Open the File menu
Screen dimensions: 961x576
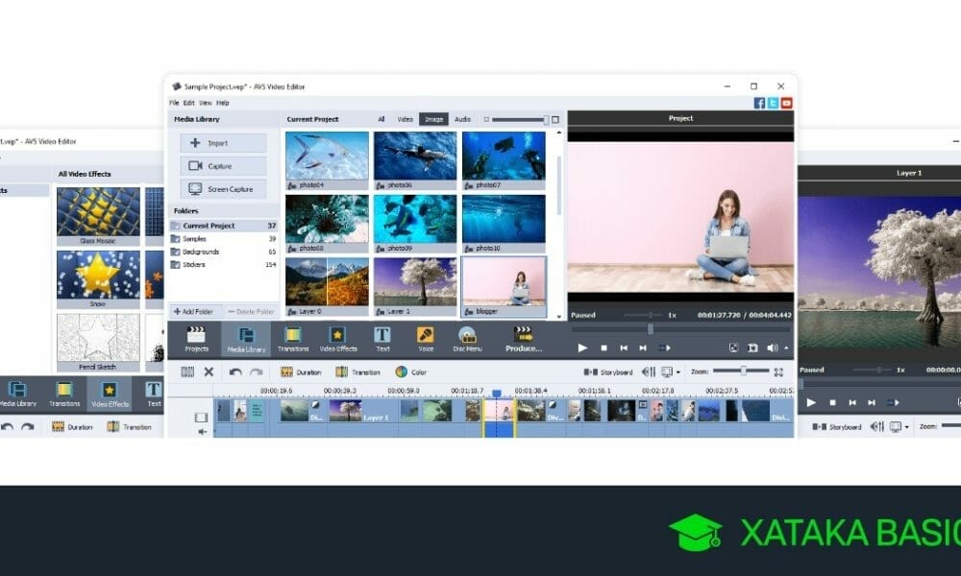tap(174, 103)
